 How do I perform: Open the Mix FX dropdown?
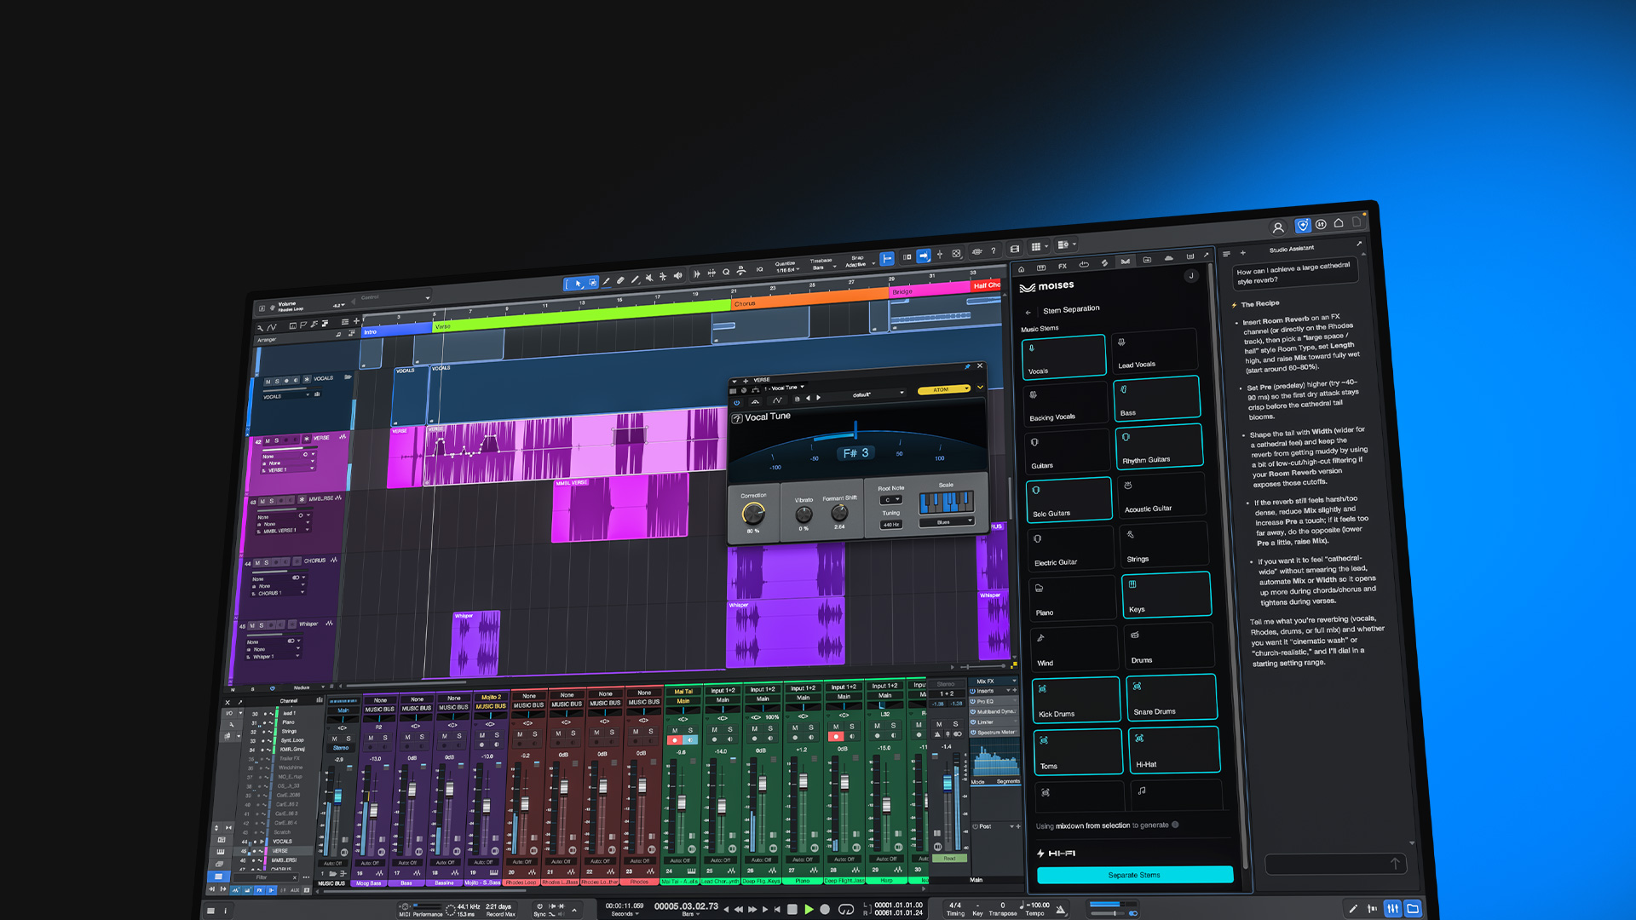[994, 681]
